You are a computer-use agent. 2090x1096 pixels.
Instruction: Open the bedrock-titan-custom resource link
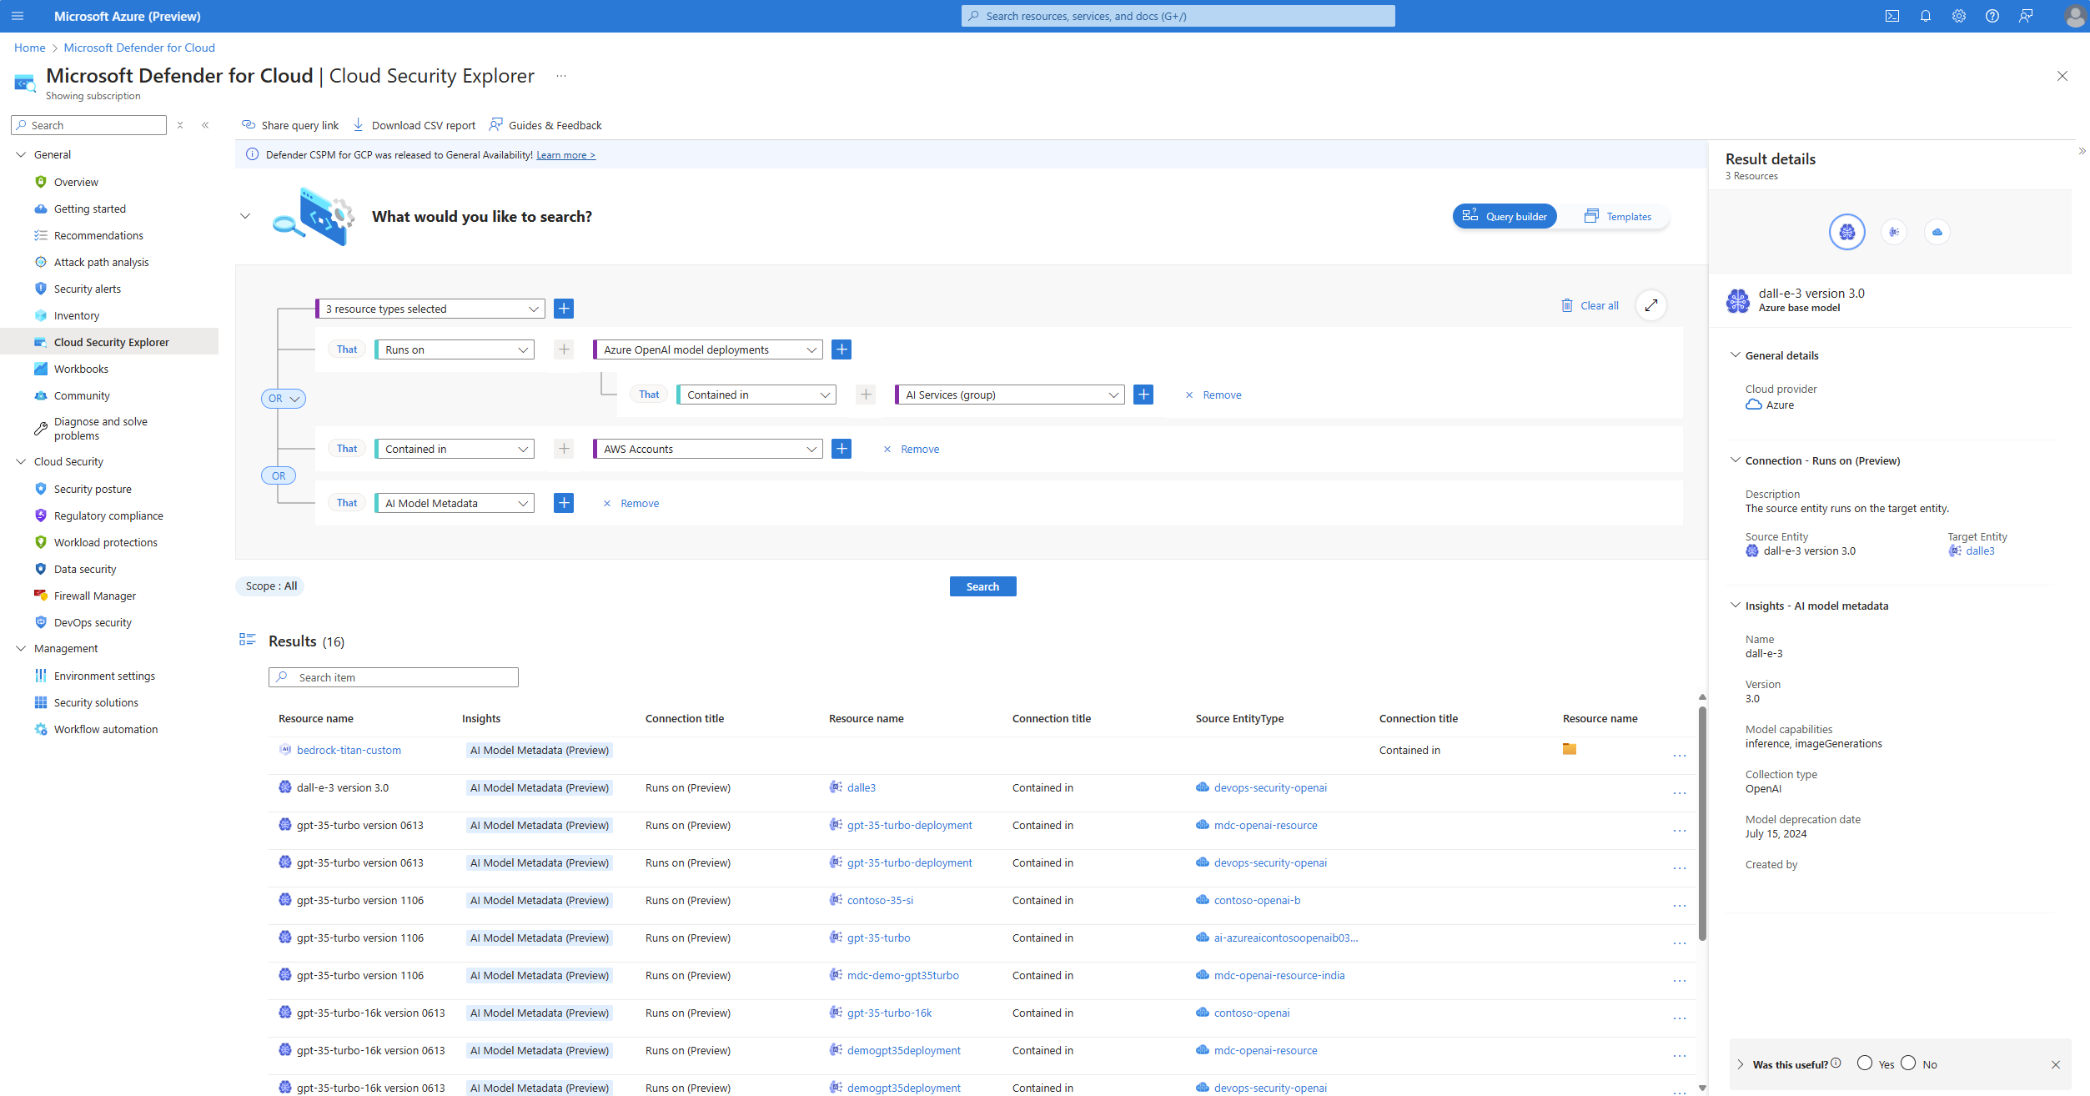click(x=349, y=750)
